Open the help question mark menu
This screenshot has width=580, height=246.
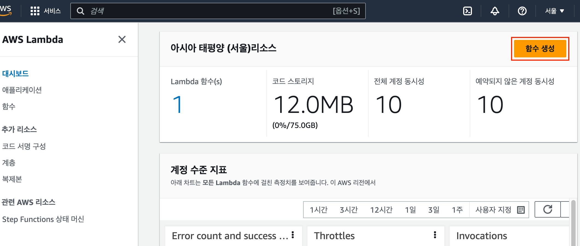(x=522, y=11)
